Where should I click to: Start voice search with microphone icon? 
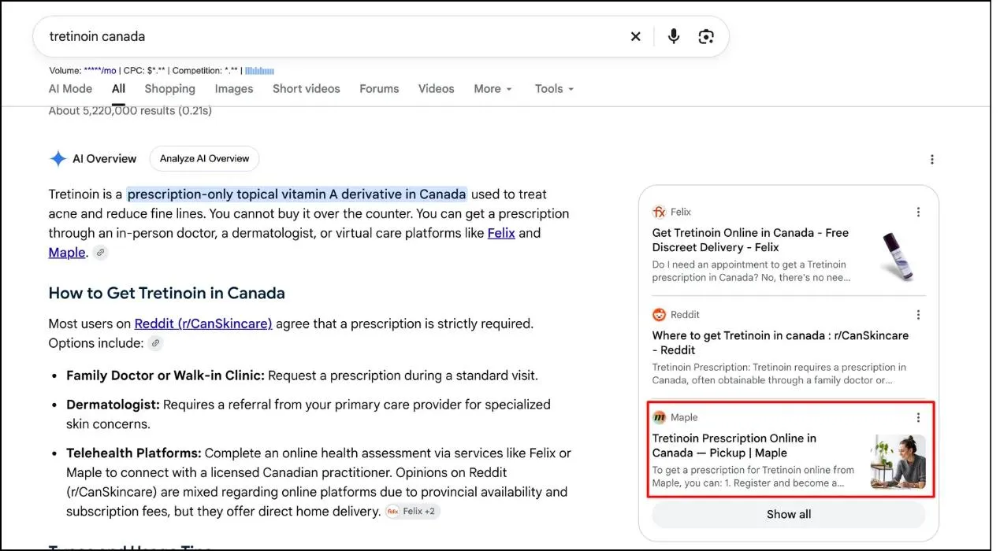[x=674, y=36]
